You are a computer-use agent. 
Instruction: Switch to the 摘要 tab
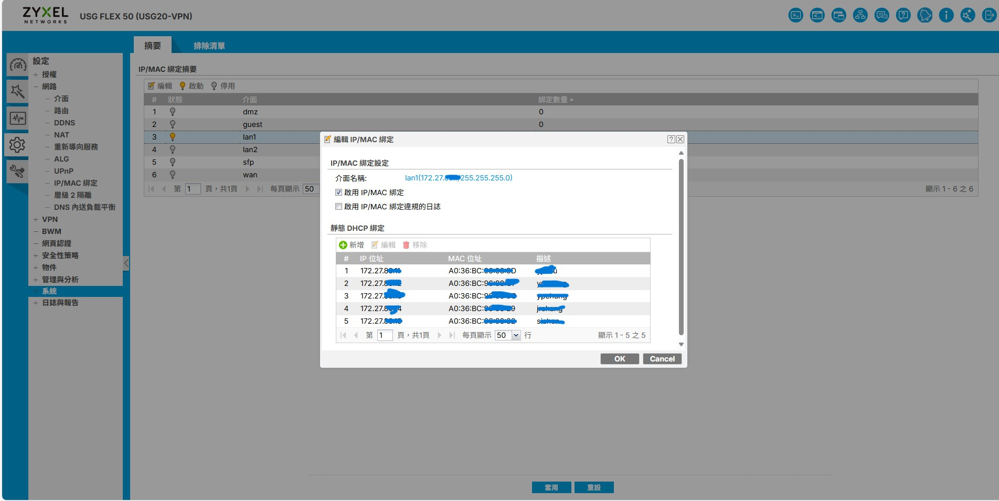153,46
